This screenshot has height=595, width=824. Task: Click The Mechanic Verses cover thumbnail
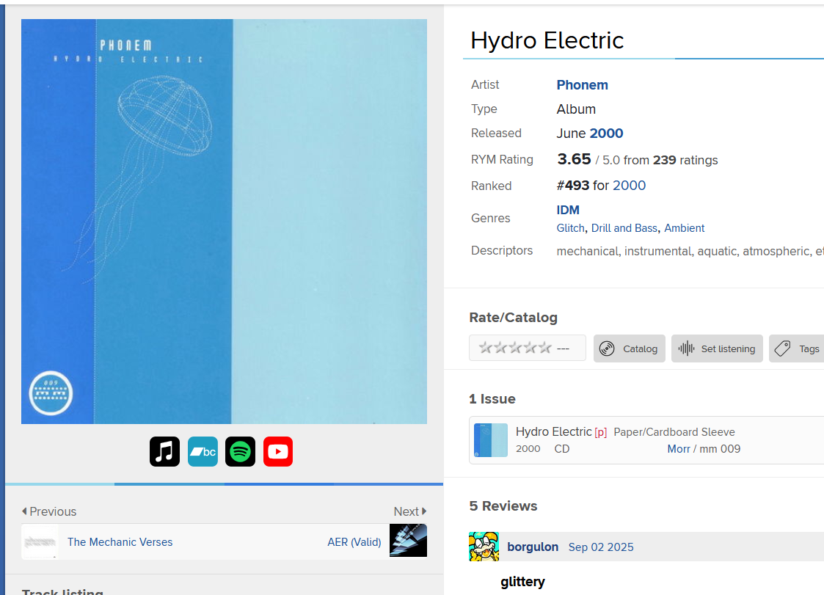coord(40,541)
